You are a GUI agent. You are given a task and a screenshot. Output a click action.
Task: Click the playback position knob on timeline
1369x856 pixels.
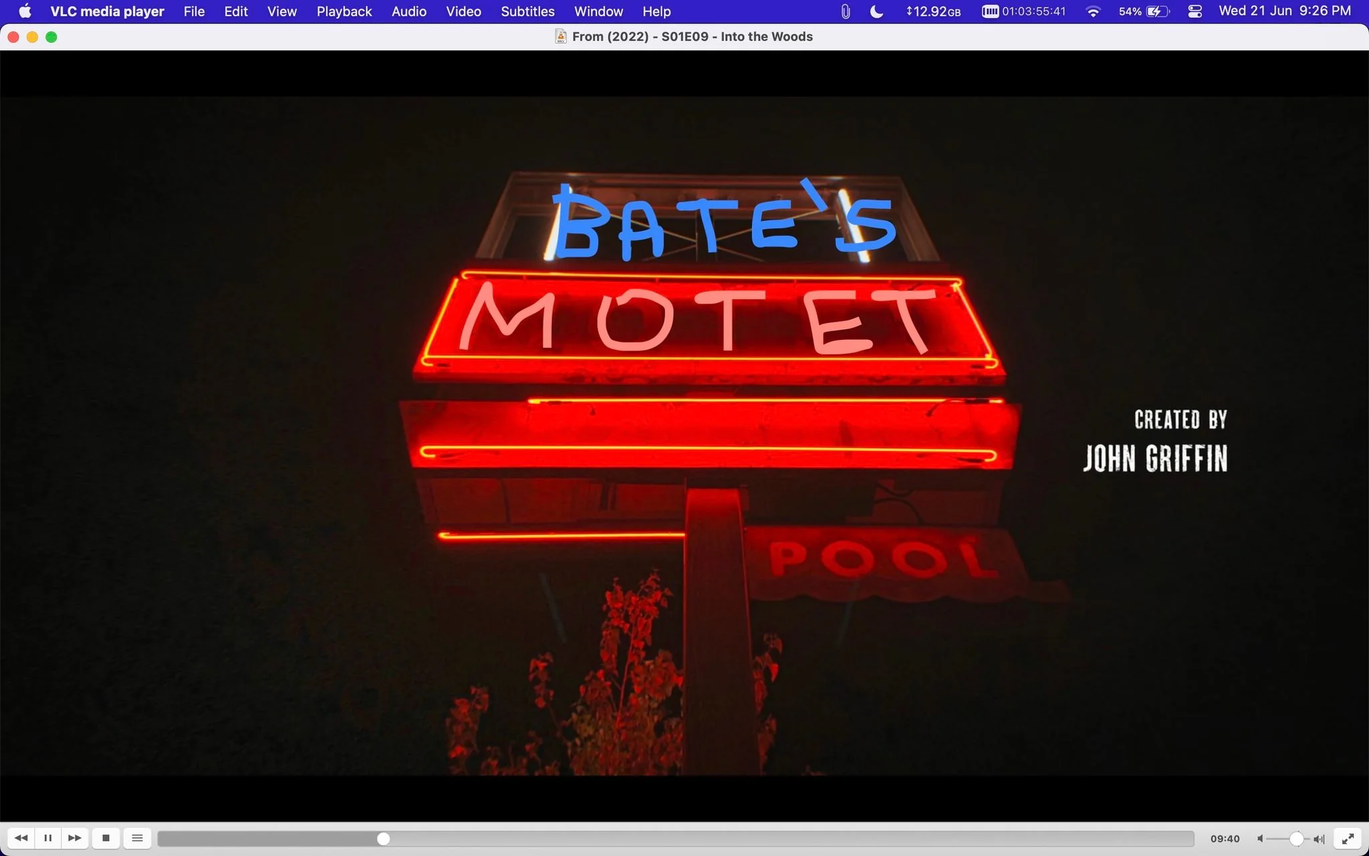pyautogui.click(x=383, y=839)
